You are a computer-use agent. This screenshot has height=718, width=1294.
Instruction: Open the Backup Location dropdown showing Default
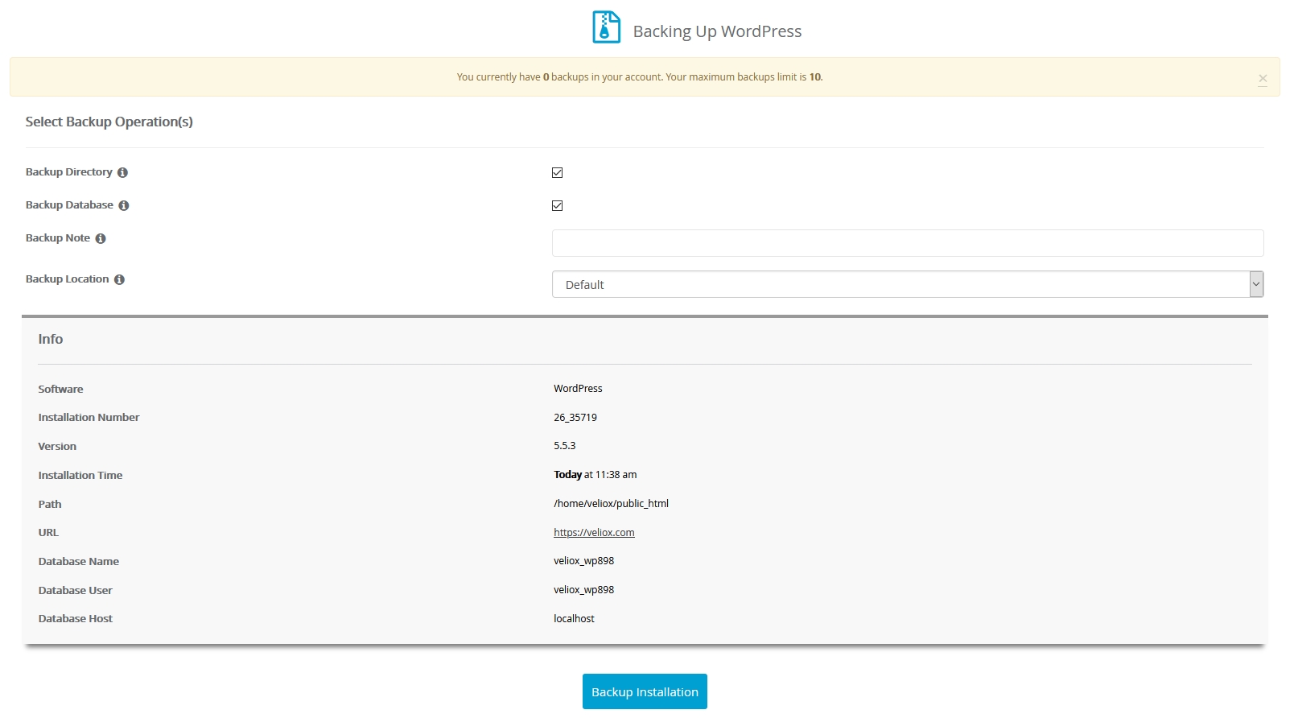[899, 284]
